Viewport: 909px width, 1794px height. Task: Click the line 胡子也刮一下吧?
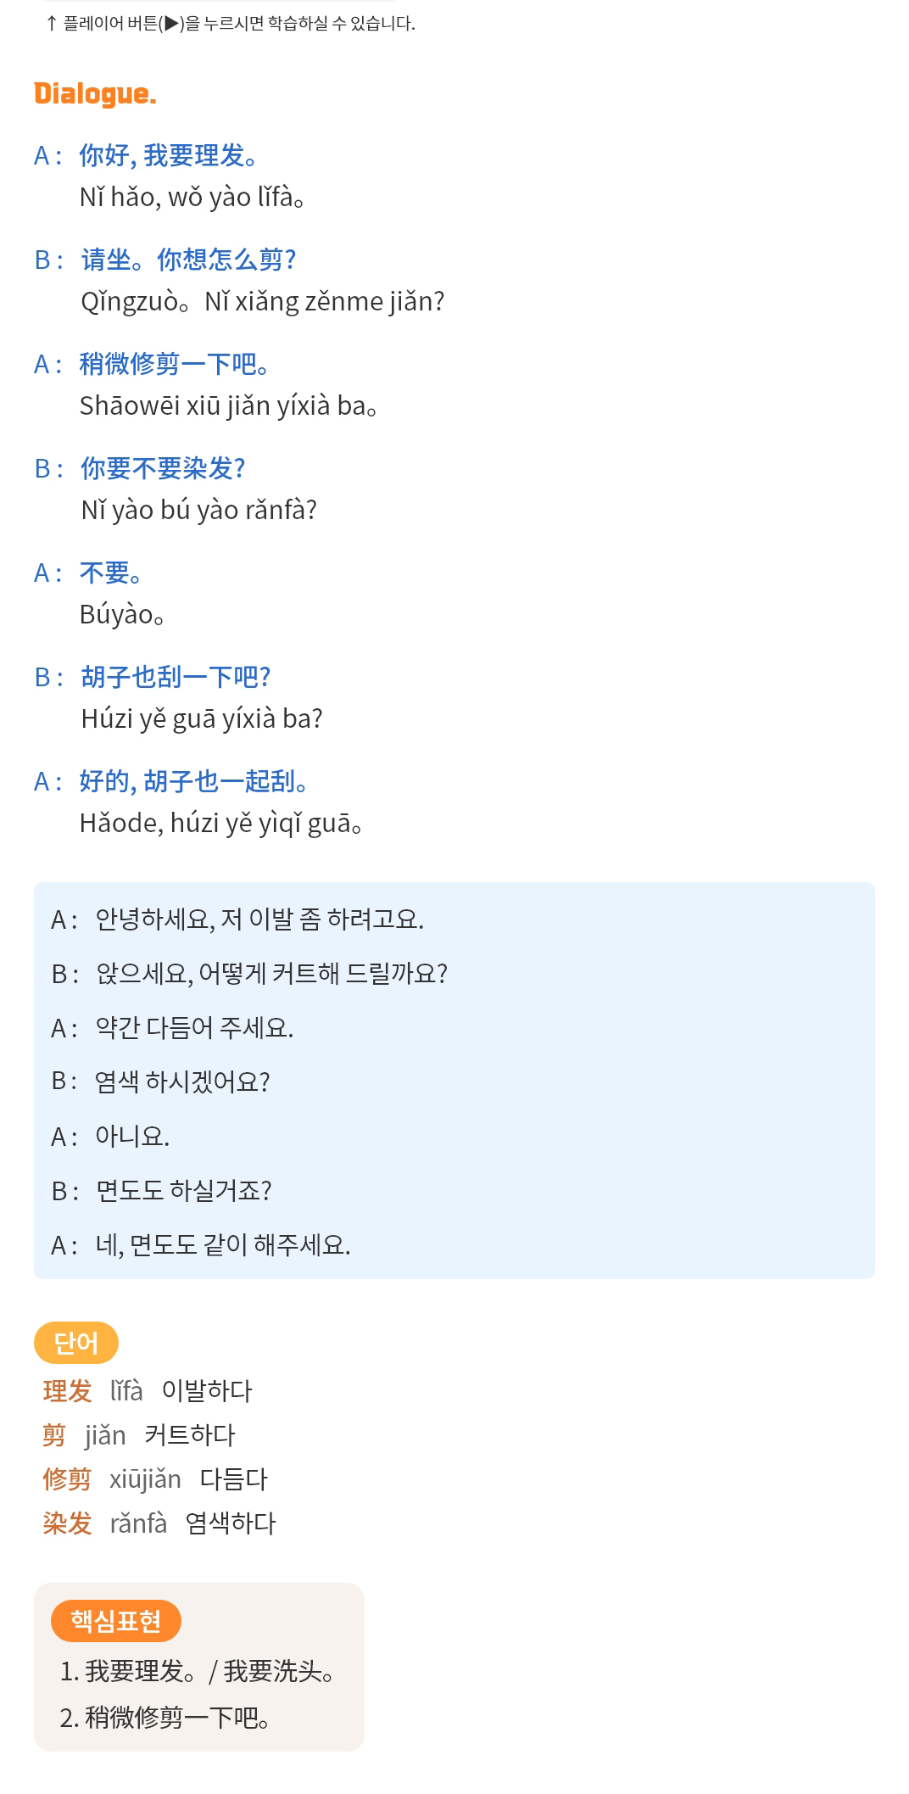[176, 677]
